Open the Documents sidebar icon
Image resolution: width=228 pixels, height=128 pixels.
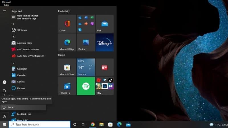(x=5, y=91)
